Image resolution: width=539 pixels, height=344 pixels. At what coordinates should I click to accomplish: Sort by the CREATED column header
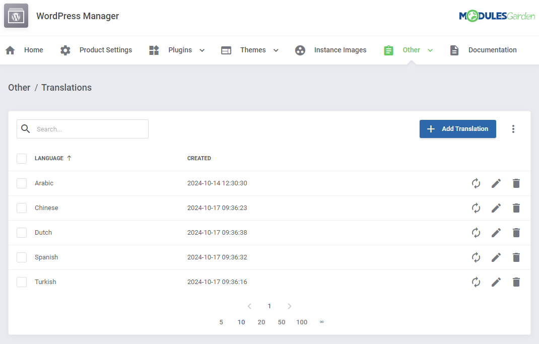coord(199,159)
